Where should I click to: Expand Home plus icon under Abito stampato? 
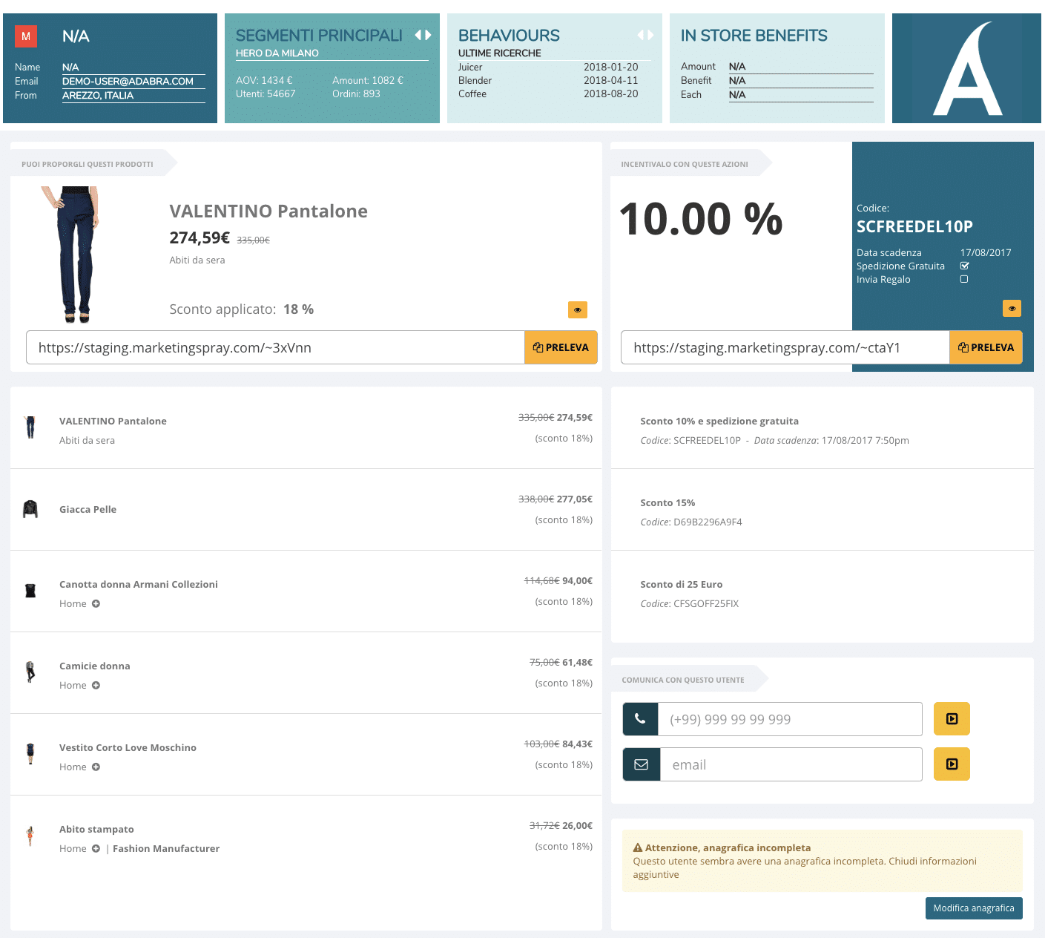click(96, 849)
